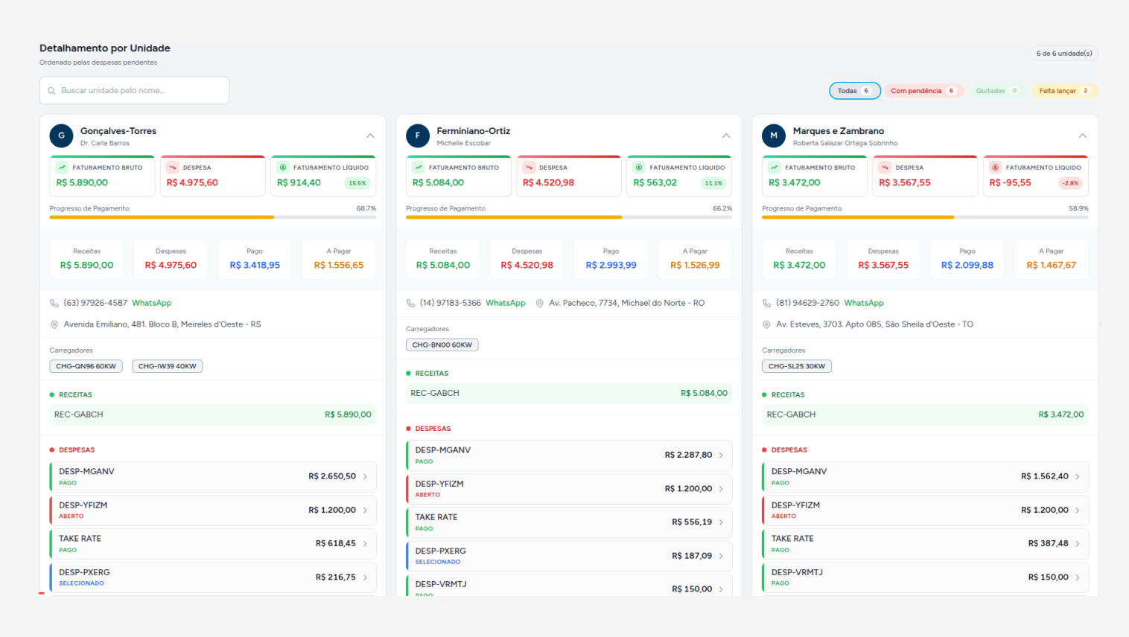Collapse the Gonçalves-Torres unit card
Viewport: 1129px width, 637px height.
click(370, 135)
